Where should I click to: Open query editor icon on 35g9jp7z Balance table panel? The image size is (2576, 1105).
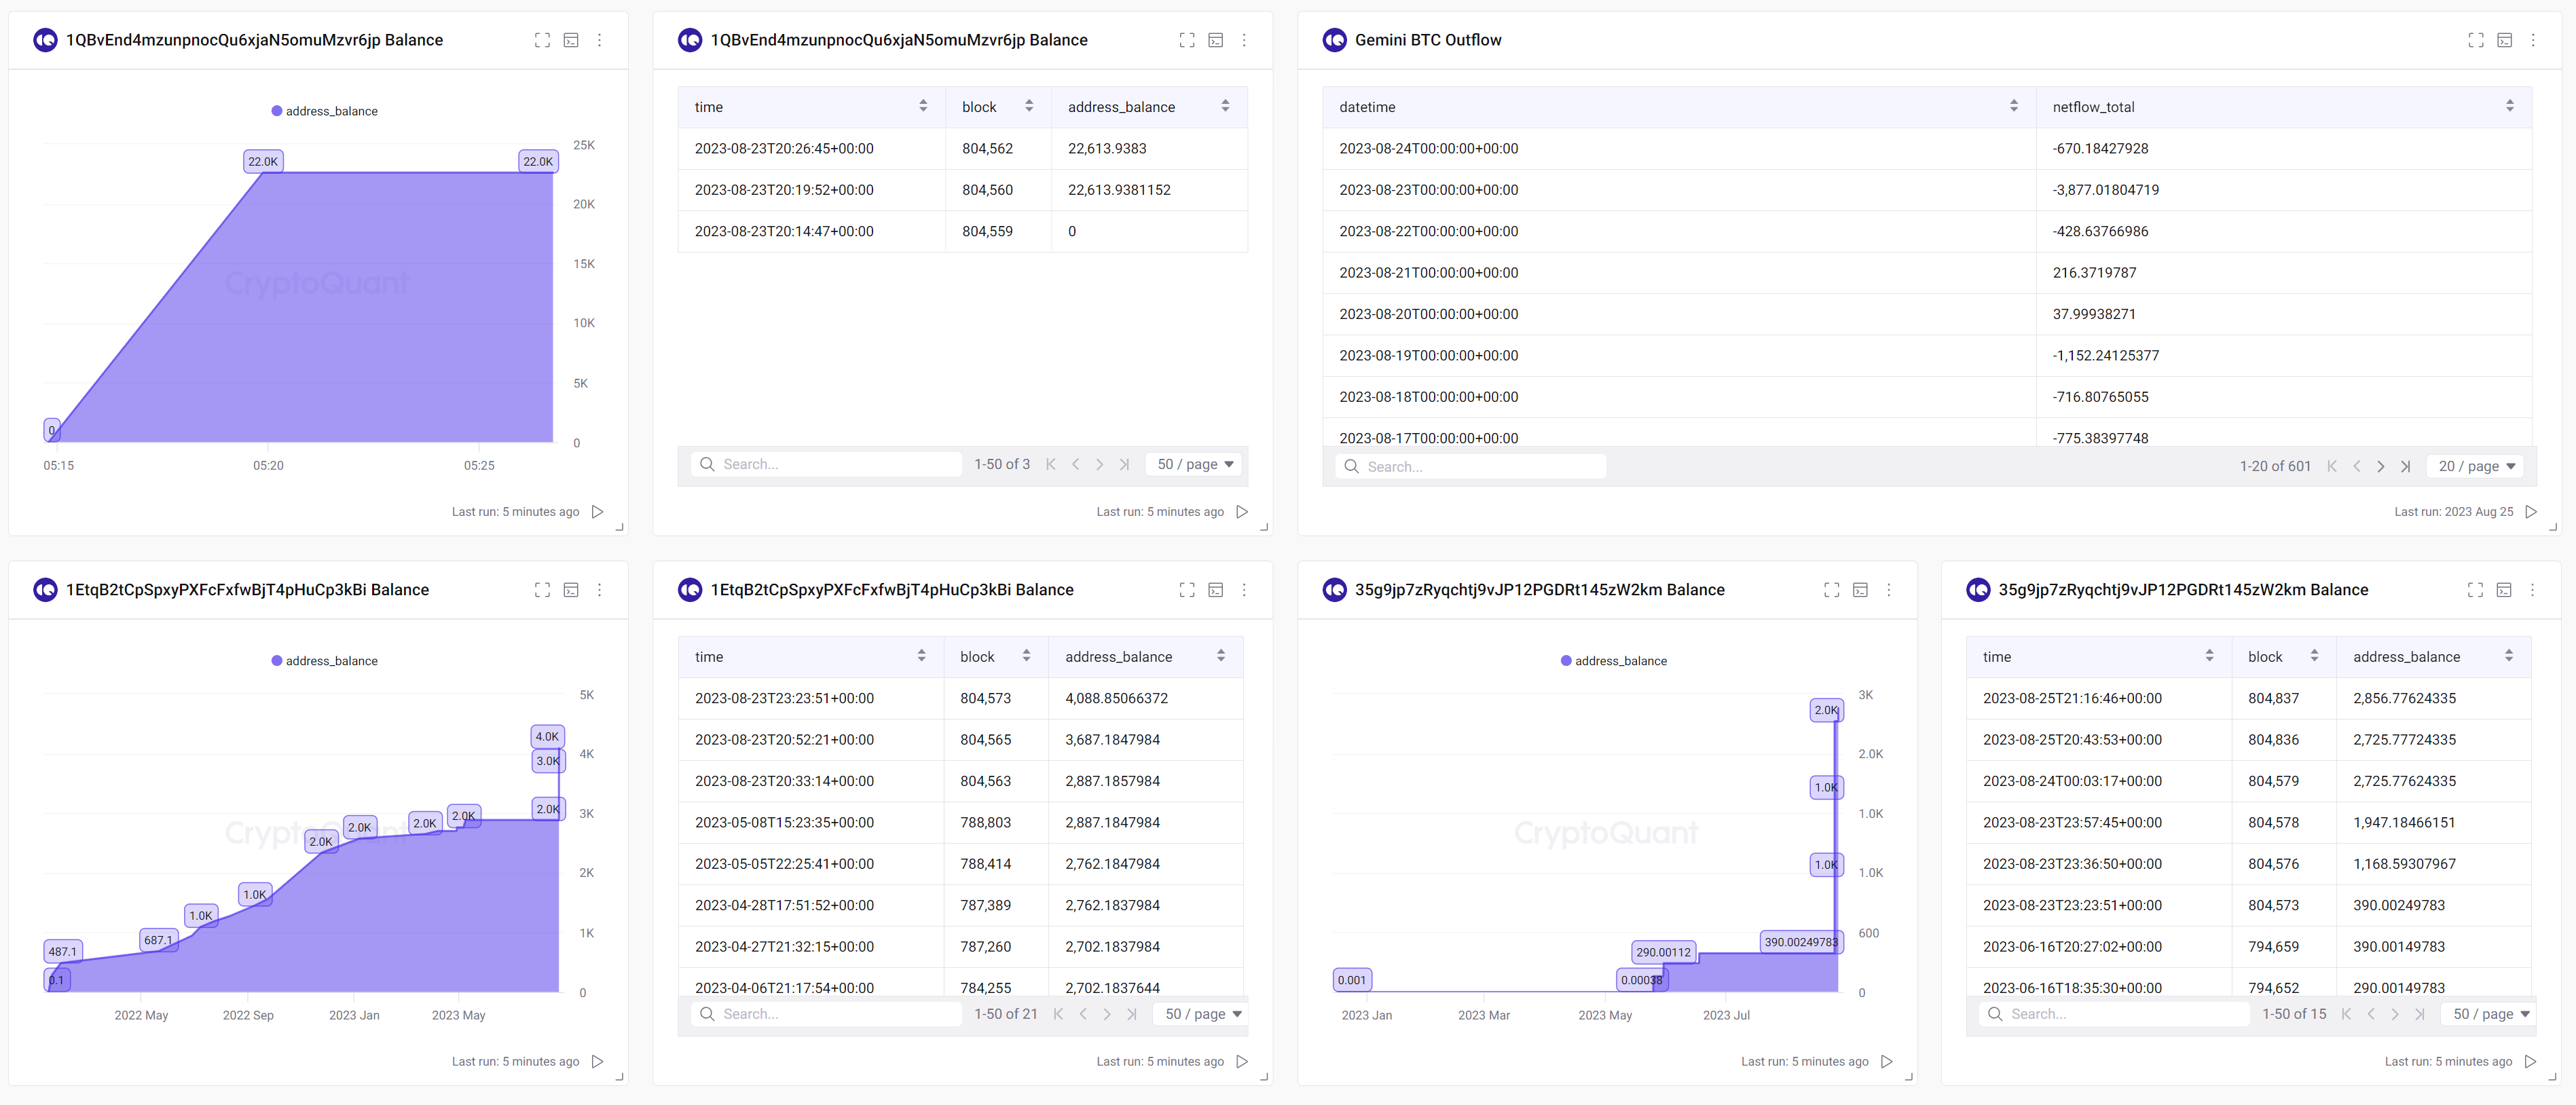pos(2505,590)
